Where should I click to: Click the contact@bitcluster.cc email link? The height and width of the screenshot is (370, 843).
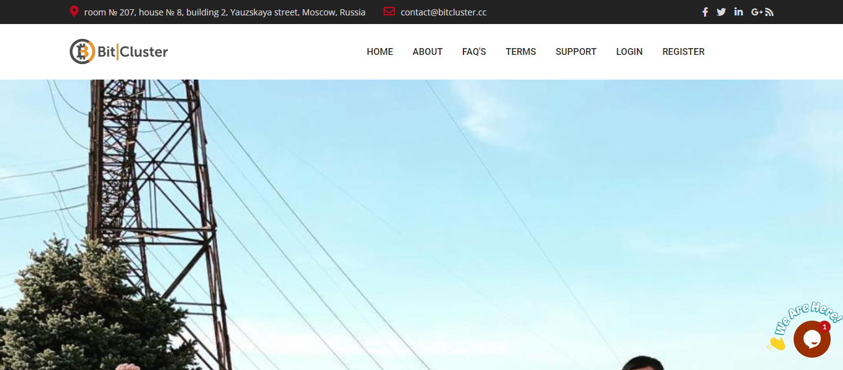443,12
